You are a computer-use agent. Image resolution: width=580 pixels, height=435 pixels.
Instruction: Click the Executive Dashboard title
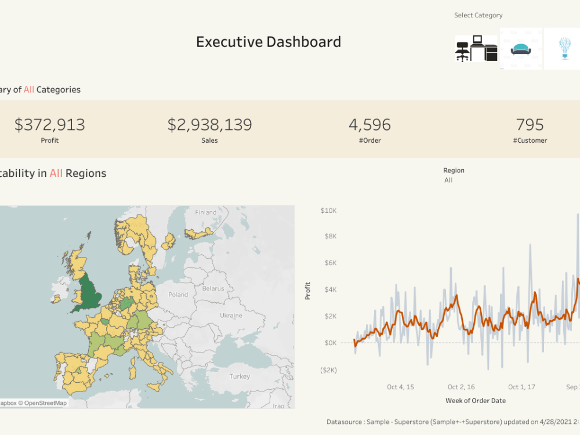(269, 41)
